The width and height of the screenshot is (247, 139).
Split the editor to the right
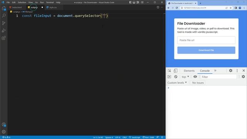(158, 7)
